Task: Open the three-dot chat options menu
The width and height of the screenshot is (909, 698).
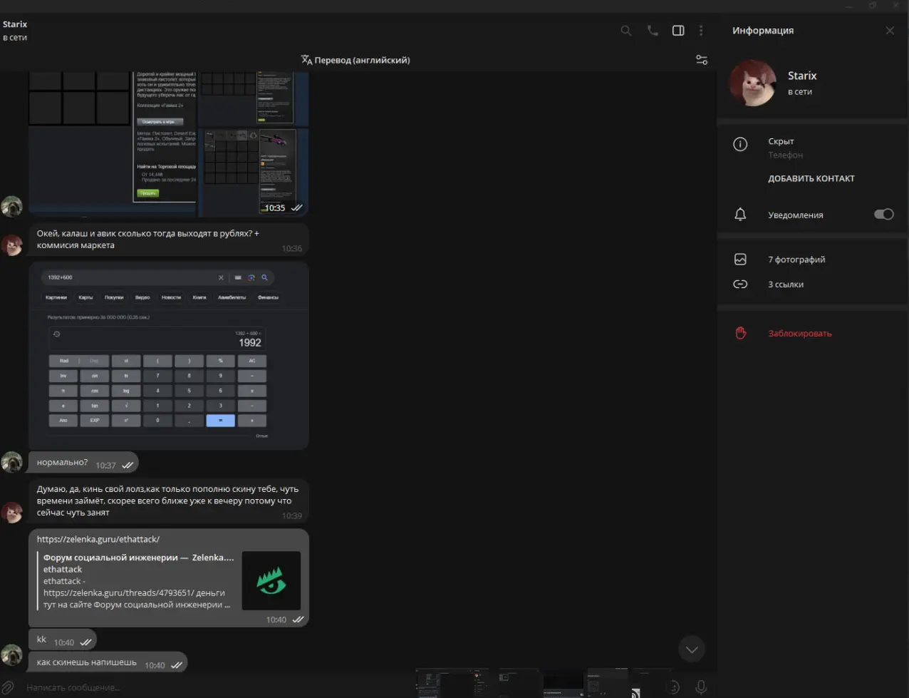Action: pyautogui.click(x=701, y=31)
